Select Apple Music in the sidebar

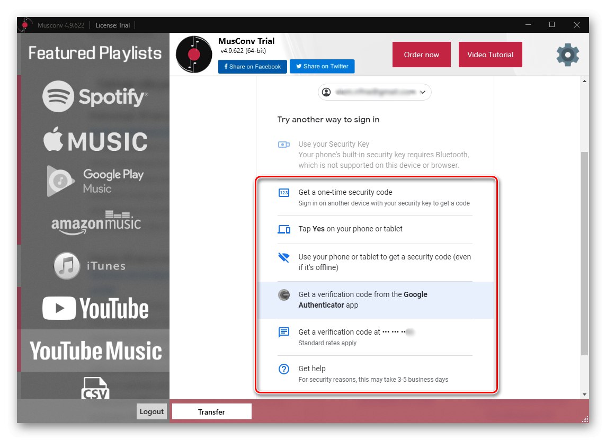pos(95,140)
